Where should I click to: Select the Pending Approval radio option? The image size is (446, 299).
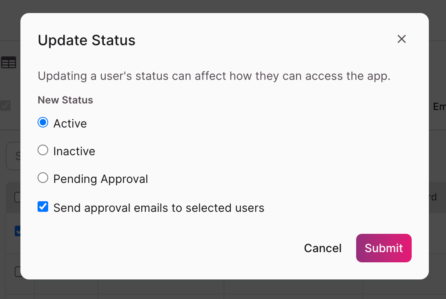(43, 178)
